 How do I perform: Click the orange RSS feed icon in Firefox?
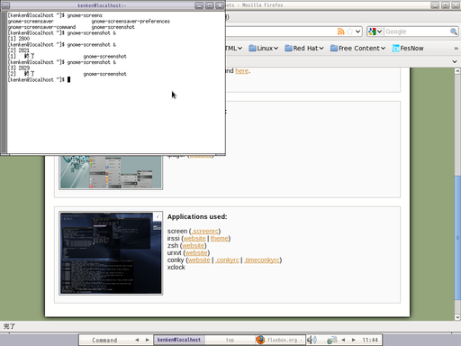pyautogui.click(x=340, y=32)
